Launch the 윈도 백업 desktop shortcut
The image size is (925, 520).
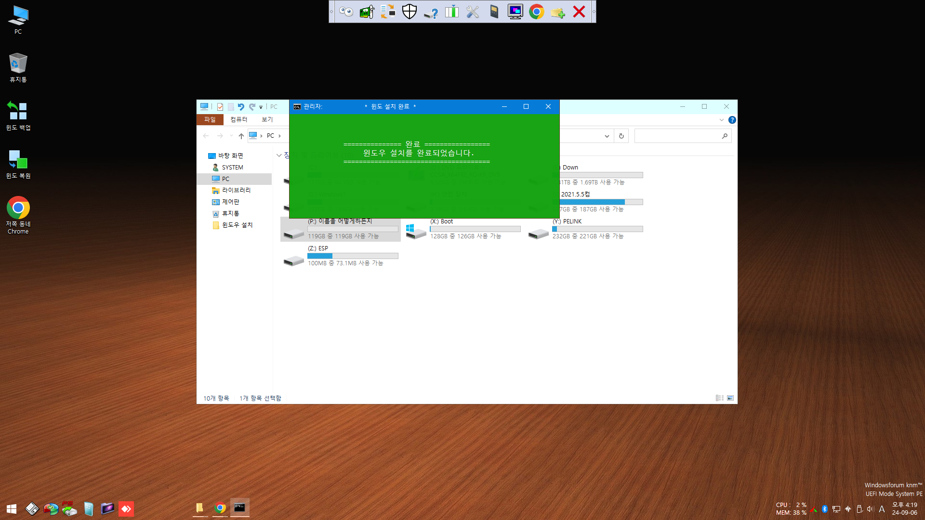coord(18,116)
